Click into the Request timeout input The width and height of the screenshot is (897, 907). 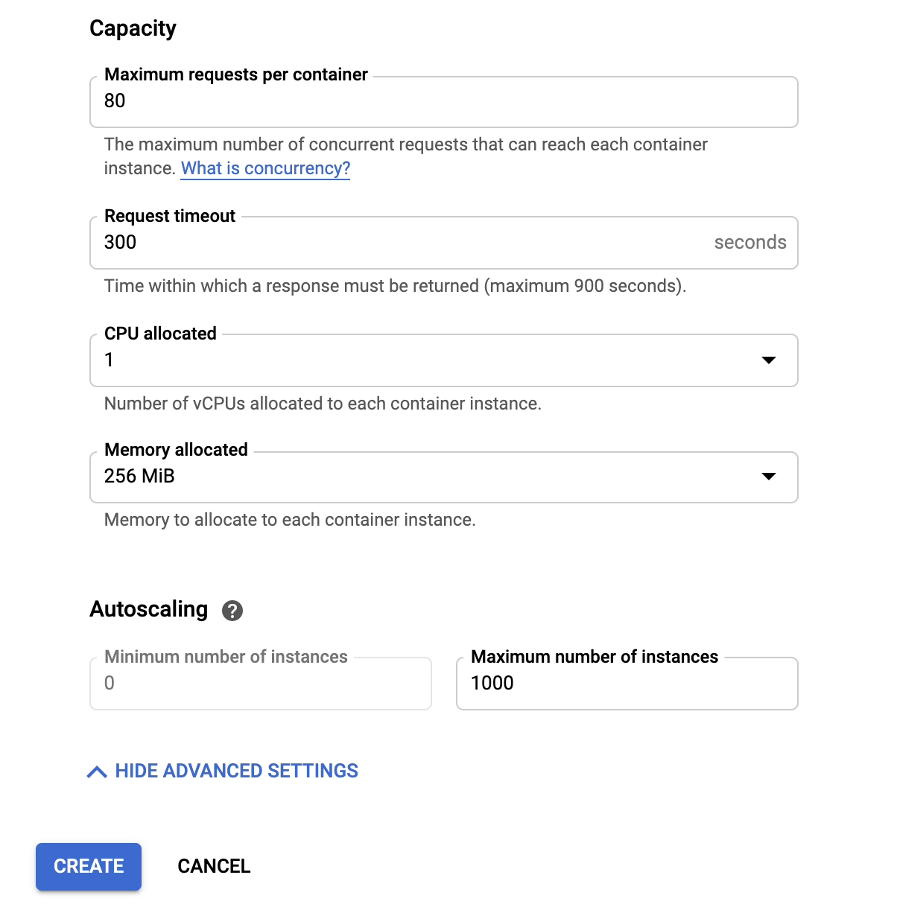(x=402, y=243)
